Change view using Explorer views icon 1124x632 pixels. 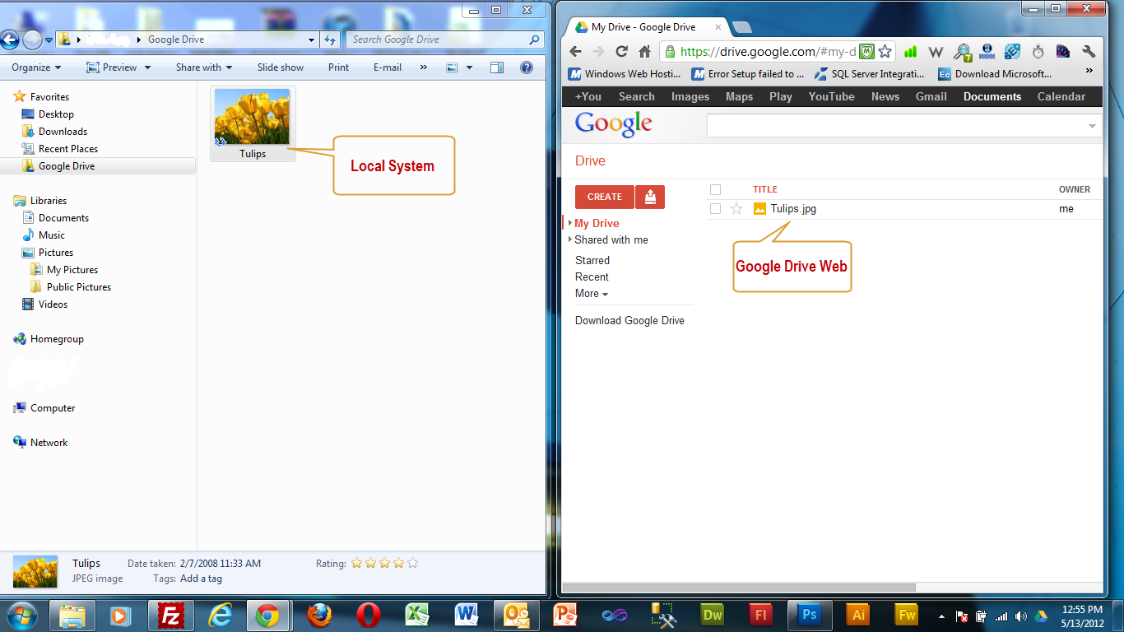(452, 67)
